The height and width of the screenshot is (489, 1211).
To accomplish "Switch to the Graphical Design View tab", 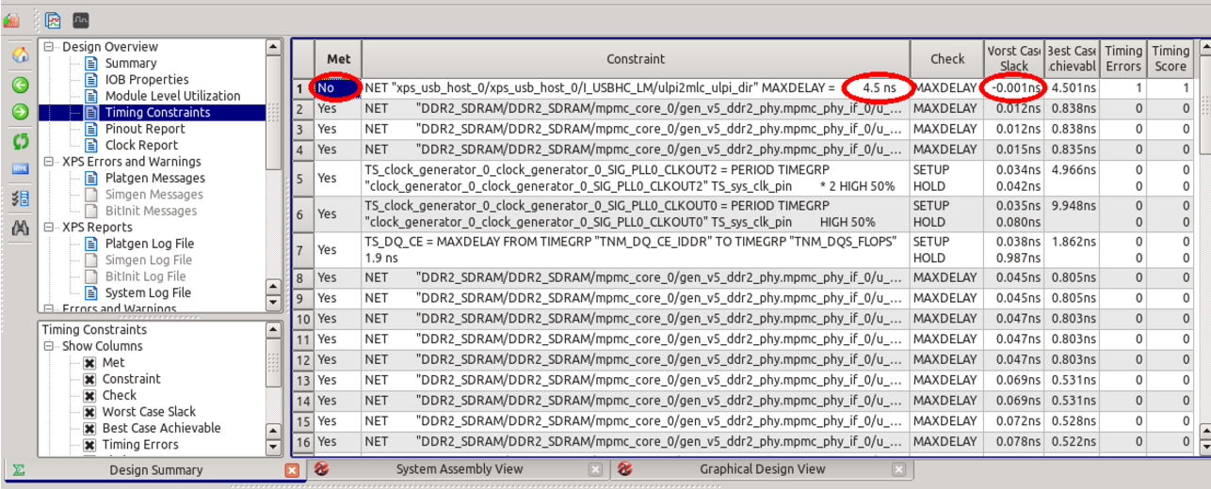I will click(x=762, y=469).
